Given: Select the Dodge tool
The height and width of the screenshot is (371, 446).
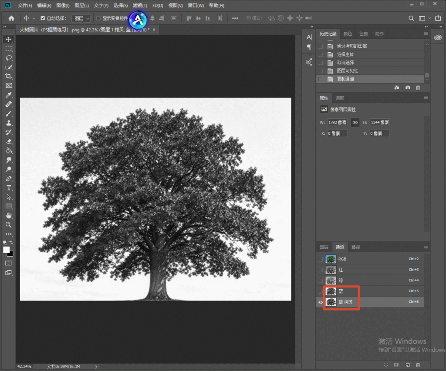Looking at the screenshot, I should coord(9,169).
